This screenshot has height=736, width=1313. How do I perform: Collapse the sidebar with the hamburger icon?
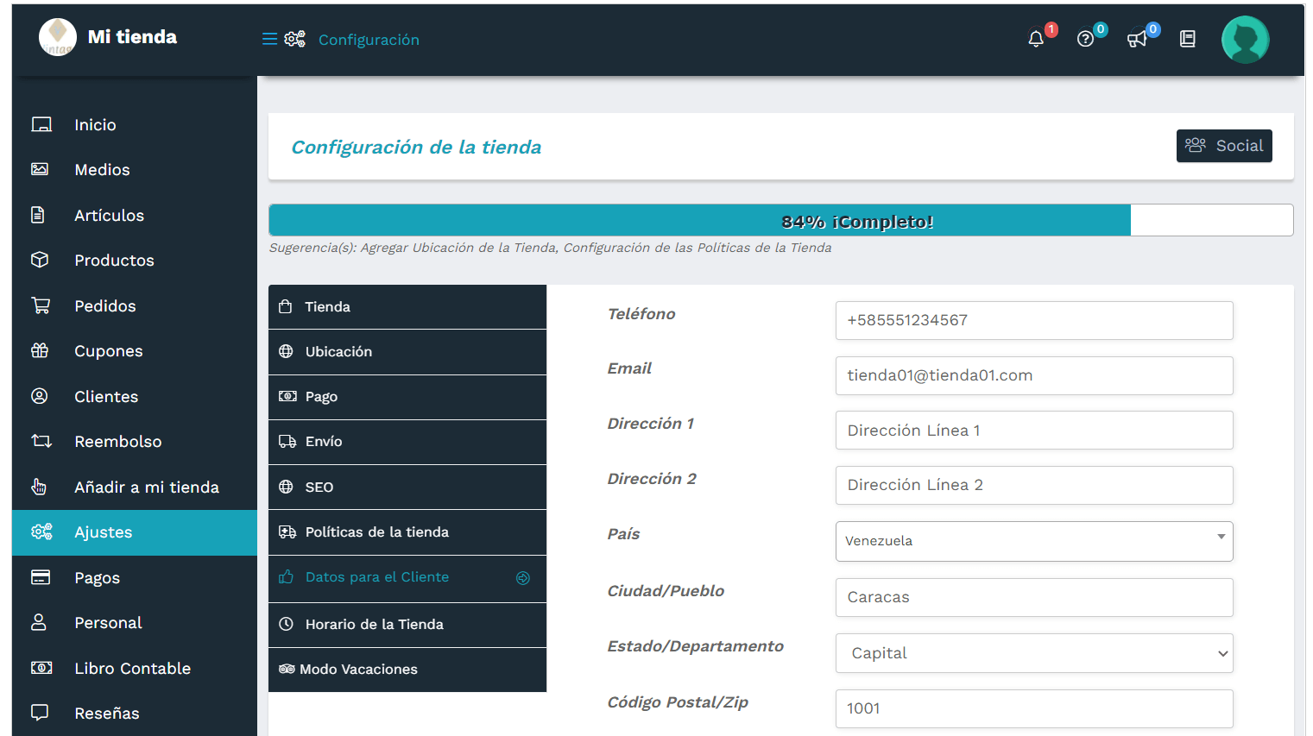pos(268,39)
